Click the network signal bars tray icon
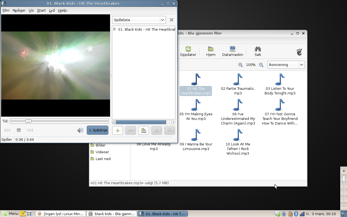The height and width of the screenshot is (217, 347). click(x=302, y=214)
